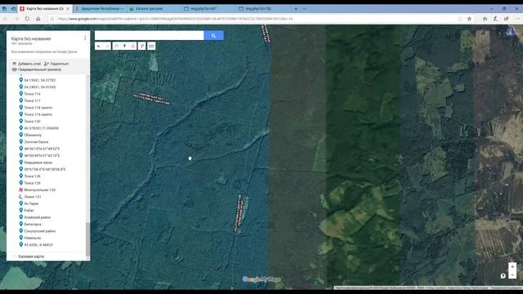This screenshot has height=294, width=523.
Task: Click the line icon beside Линия 131
Action: 21,197
